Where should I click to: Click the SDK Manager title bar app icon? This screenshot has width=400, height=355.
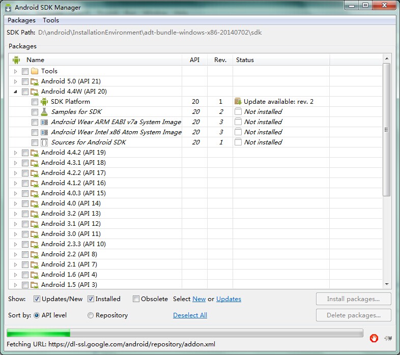point(8,8)
